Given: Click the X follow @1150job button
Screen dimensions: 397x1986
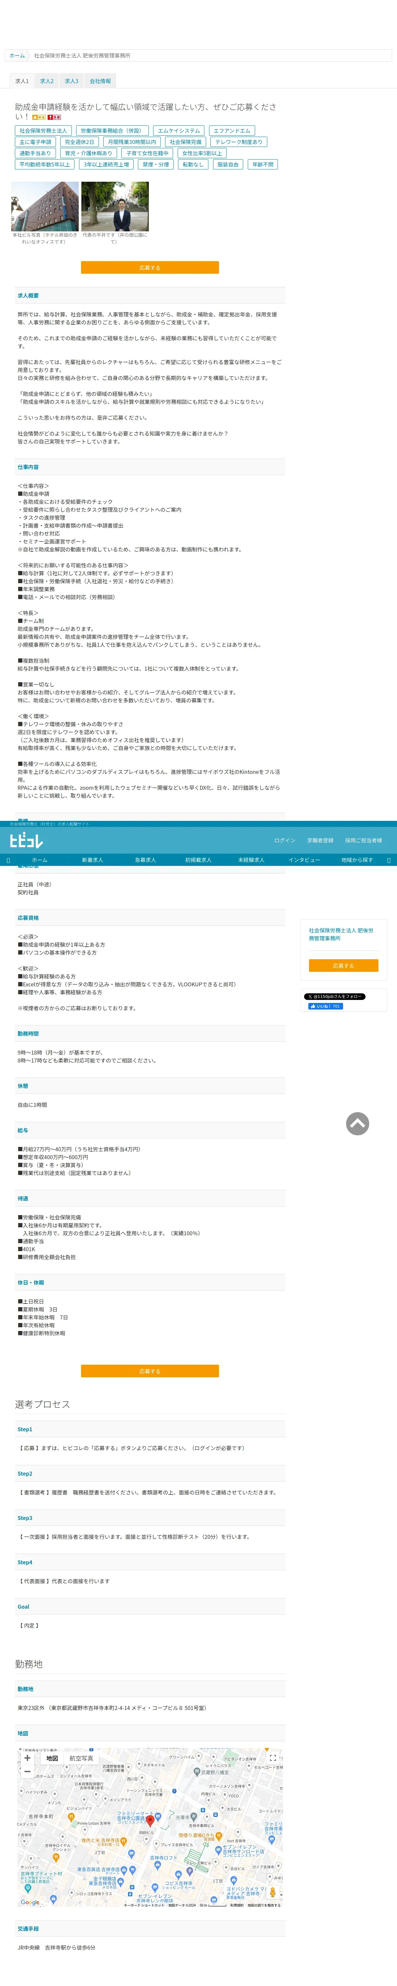Looking at the screenshot, I should tap(334, 997).
